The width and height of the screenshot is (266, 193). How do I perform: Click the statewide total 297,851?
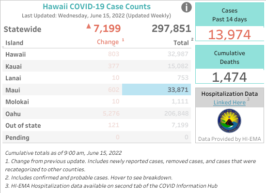[x=172, y=29]
